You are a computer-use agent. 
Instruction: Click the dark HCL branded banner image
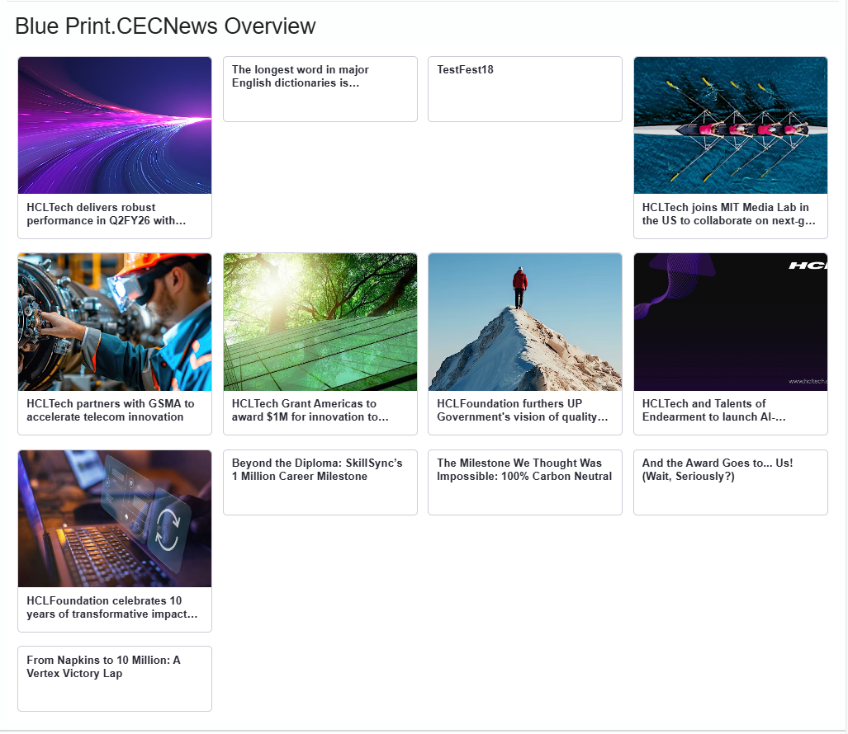731,322
